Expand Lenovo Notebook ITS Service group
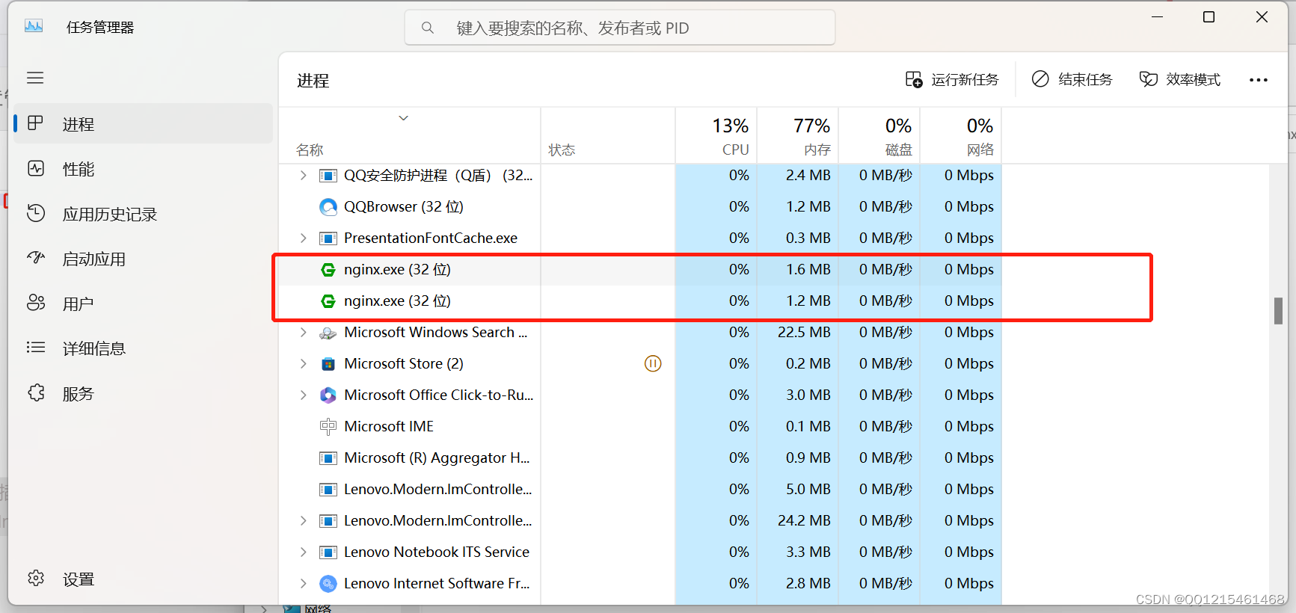This screenshot has height=613, width=1296. 303,552
